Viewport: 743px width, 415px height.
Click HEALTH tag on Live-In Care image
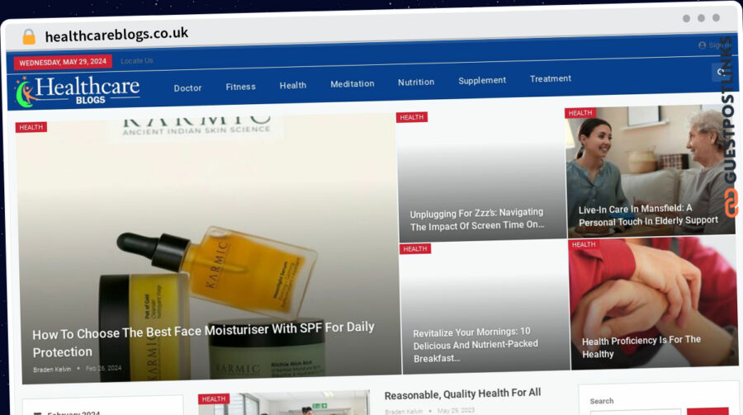[580, 113]
